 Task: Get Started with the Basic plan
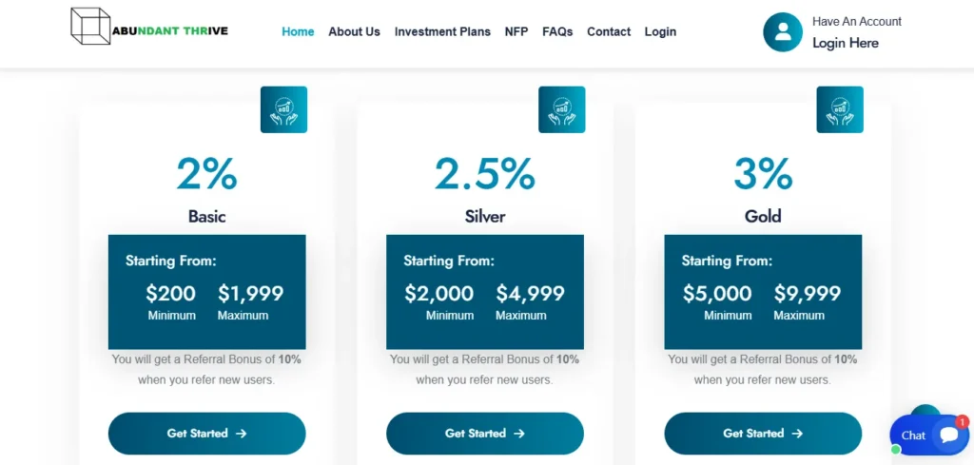coord(206,434)
